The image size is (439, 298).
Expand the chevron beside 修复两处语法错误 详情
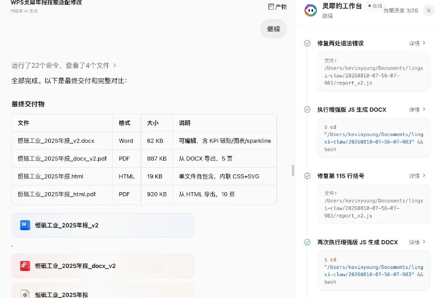[x=424, y=43]
